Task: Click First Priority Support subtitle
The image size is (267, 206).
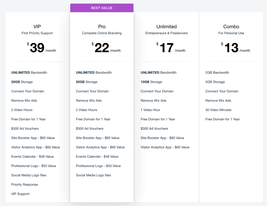Action: coord(37,33)
